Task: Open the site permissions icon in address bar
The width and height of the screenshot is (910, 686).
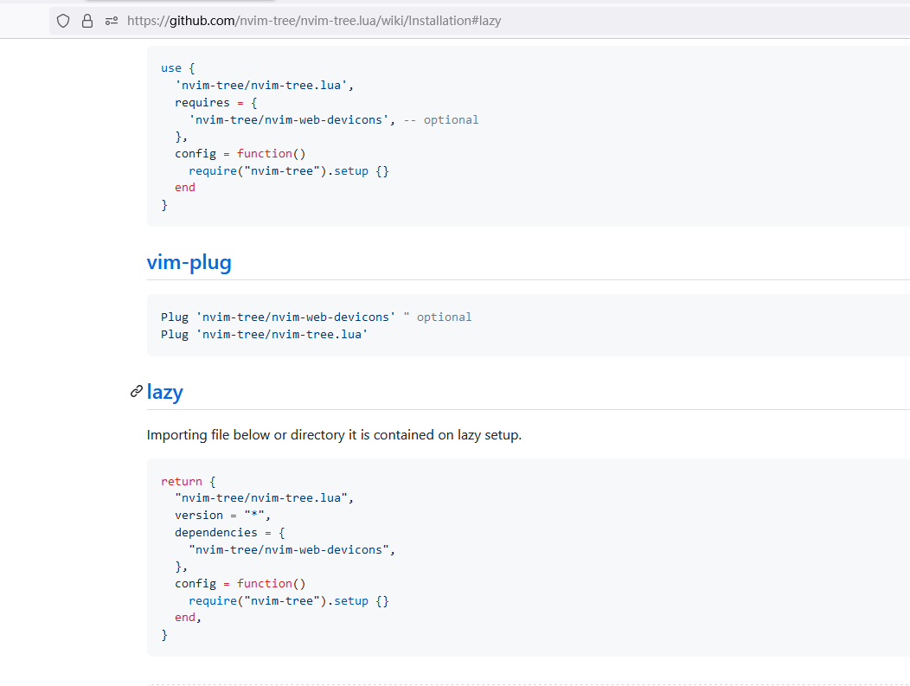Action: [112, 21]
